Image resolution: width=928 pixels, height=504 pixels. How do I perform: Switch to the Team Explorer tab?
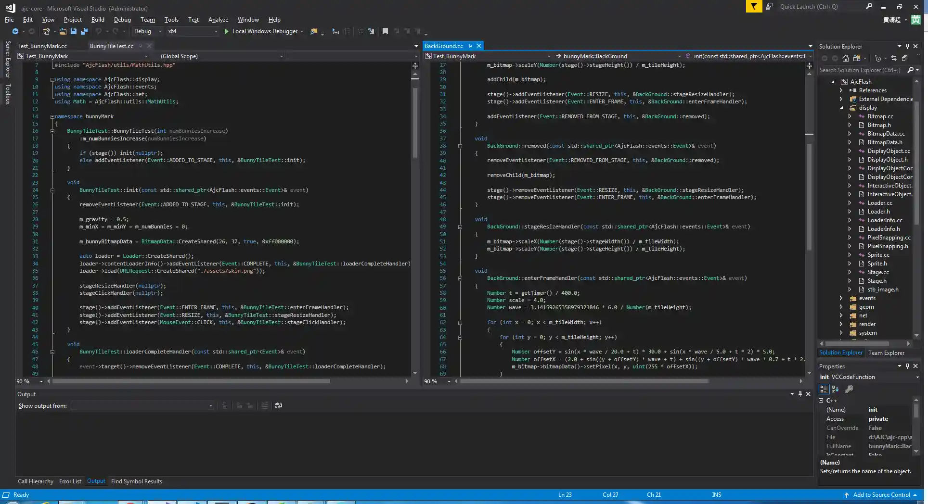[886, 353]
